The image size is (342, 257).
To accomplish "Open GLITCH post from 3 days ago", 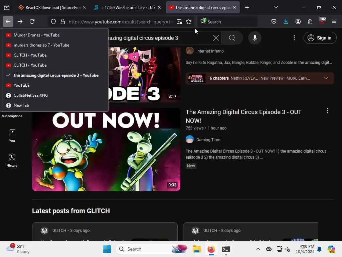I will pyautogui.click(x=105, y=232).
